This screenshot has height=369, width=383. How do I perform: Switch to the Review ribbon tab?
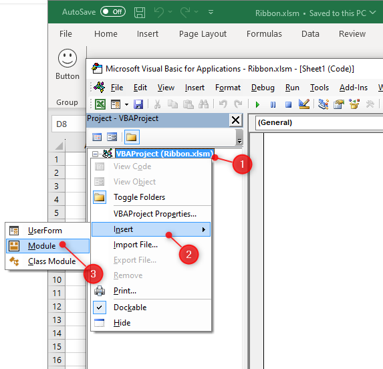coord(352,33)
